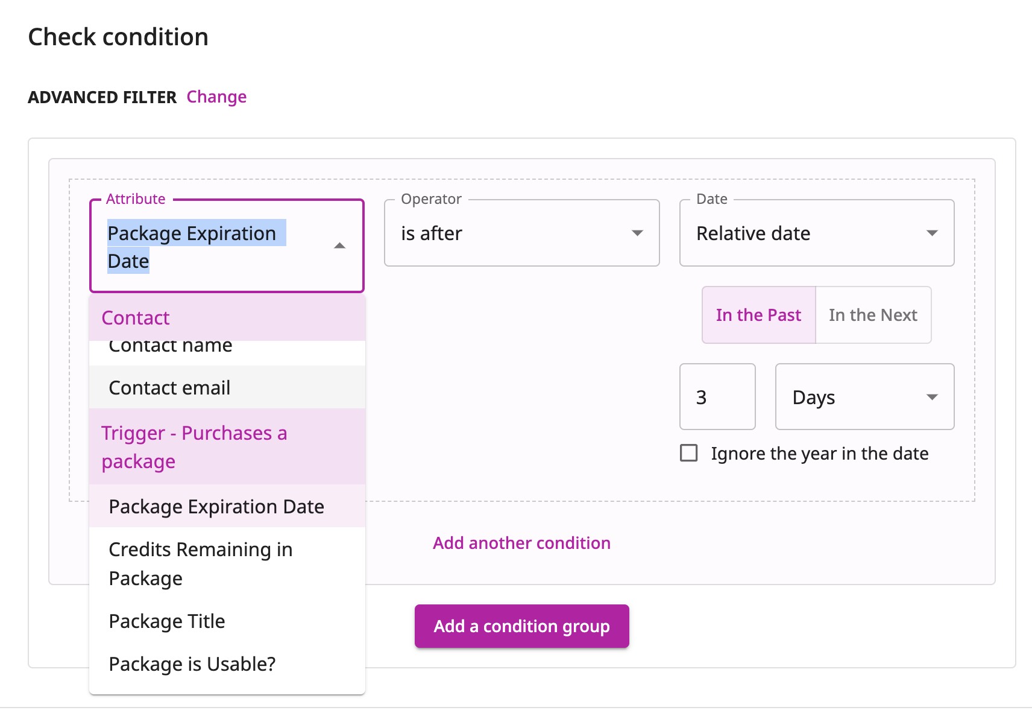Click the 'Add a condition group' button
This screenshot has height=713, width=1032.
coord(521,626)
